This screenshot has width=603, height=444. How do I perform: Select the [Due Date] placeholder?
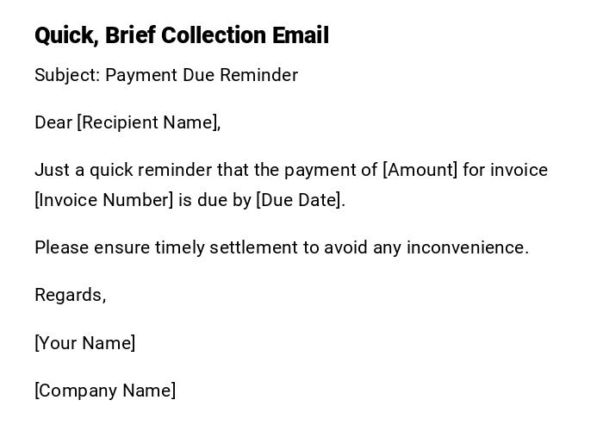click(x=300, y=200)
